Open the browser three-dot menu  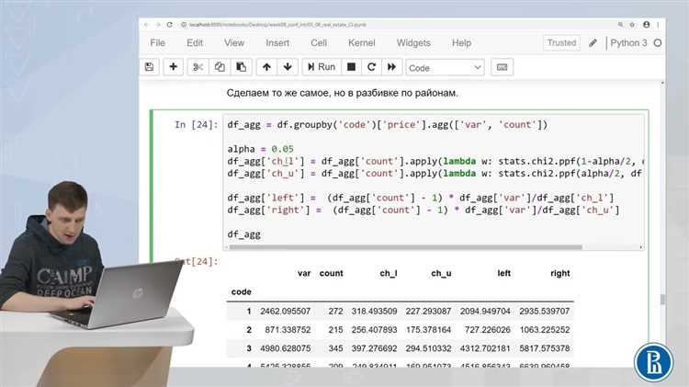click(658, 25)
